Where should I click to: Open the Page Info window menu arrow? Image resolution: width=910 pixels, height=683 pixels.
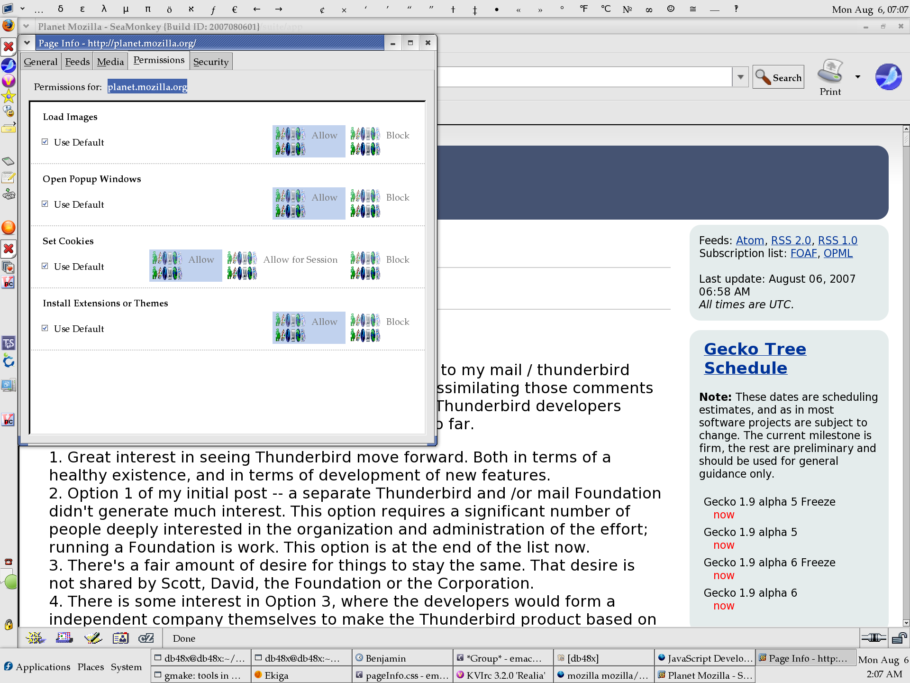tap(27, 43)
